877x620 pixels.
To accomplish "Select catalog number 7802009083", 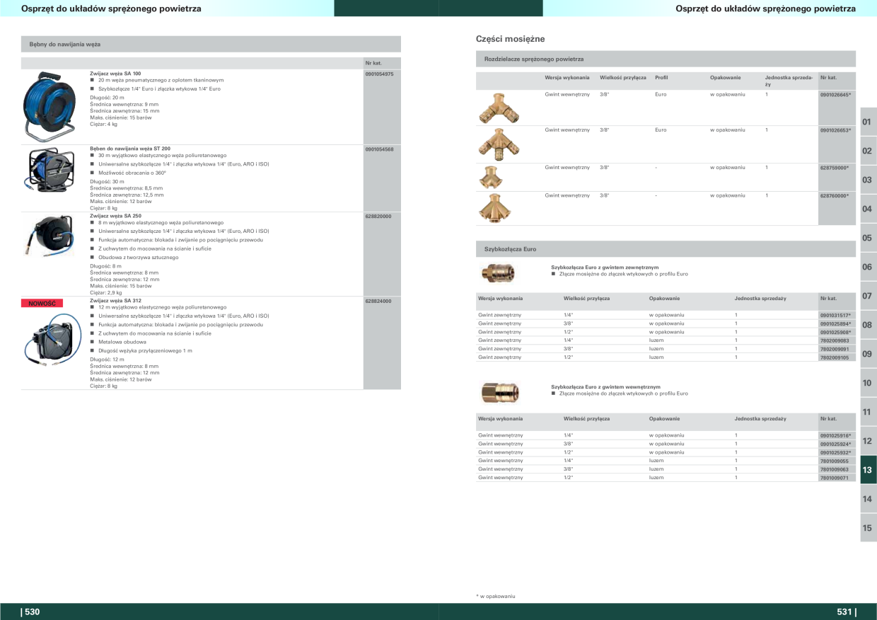I will tap(834, 340).
